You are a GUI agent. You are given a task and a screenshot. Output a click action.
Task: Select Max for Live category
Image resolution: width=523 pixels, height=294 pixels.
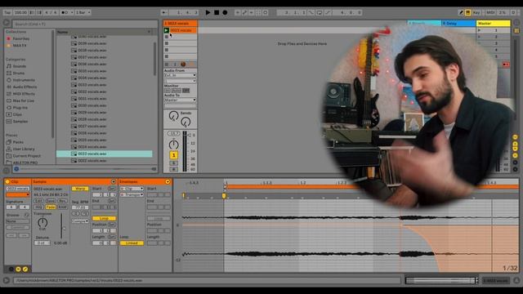click(24, 100)
